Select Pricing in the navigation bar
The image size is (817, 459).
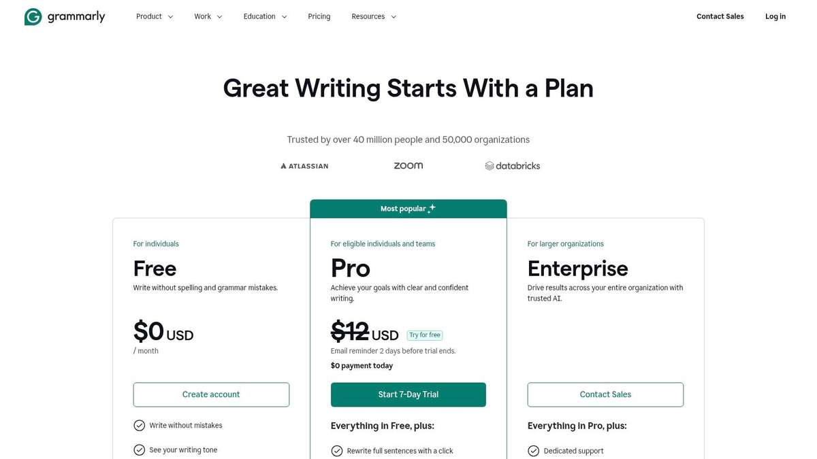click(x=318, y=16)
